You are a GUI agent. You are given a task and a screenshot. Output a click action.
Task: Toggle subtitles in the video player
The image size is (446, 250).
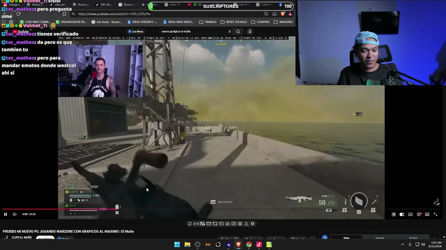click(x=410, y=215)
